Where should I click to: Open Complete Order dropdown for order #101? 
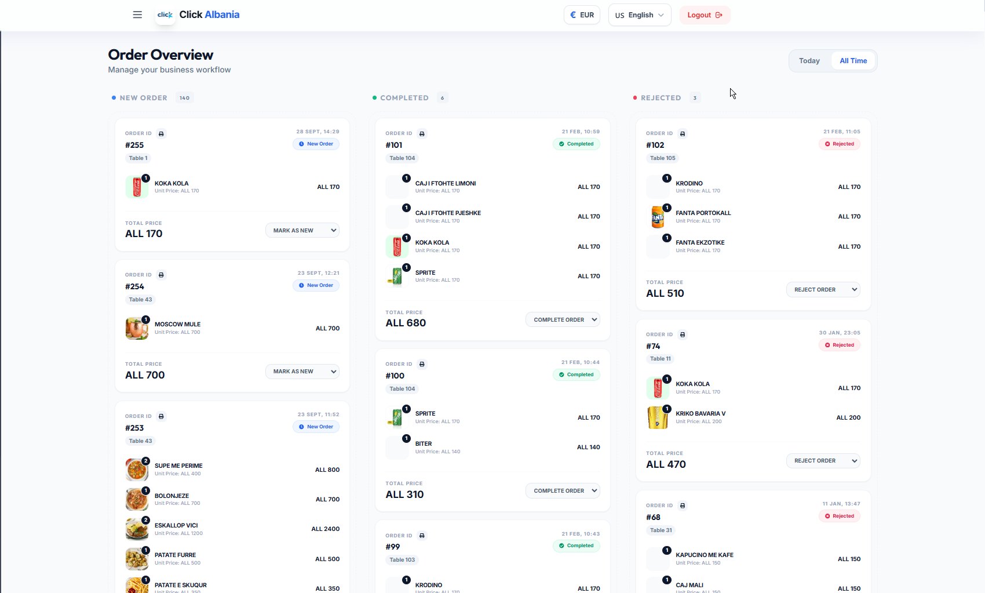click(x=563, y=320)
